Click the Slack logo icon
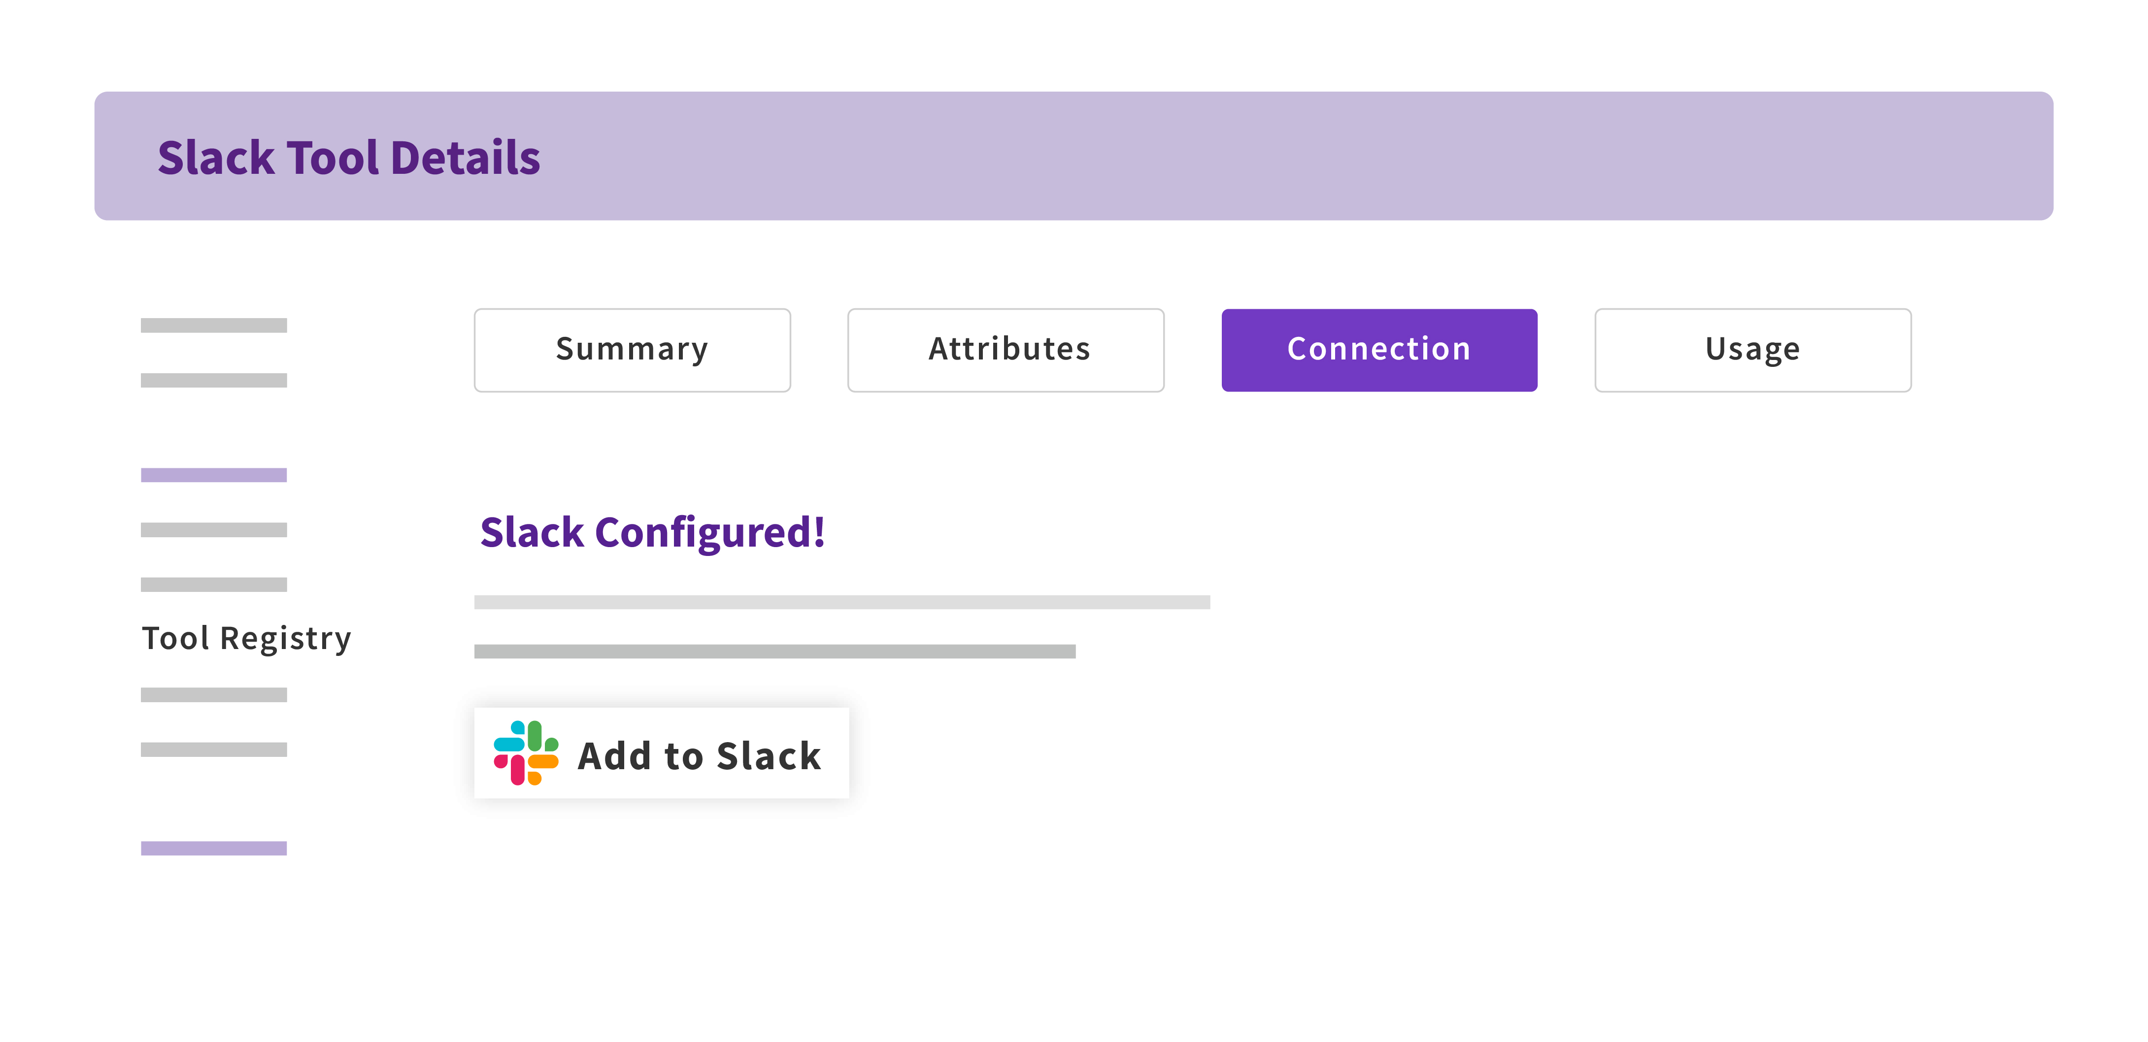2148x1042 pixels. point(525,753)
